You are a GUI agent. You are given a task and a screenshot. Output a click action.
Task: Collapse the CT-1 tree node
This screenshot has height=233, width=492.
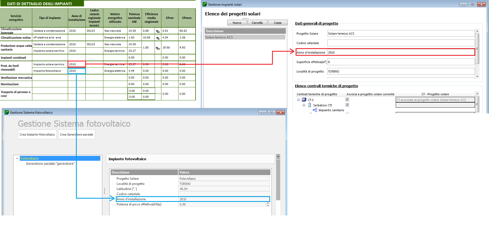[299, 100]
